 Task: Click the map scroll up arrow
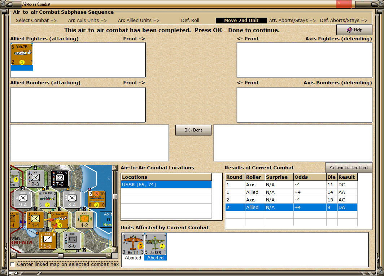point(115,168)
